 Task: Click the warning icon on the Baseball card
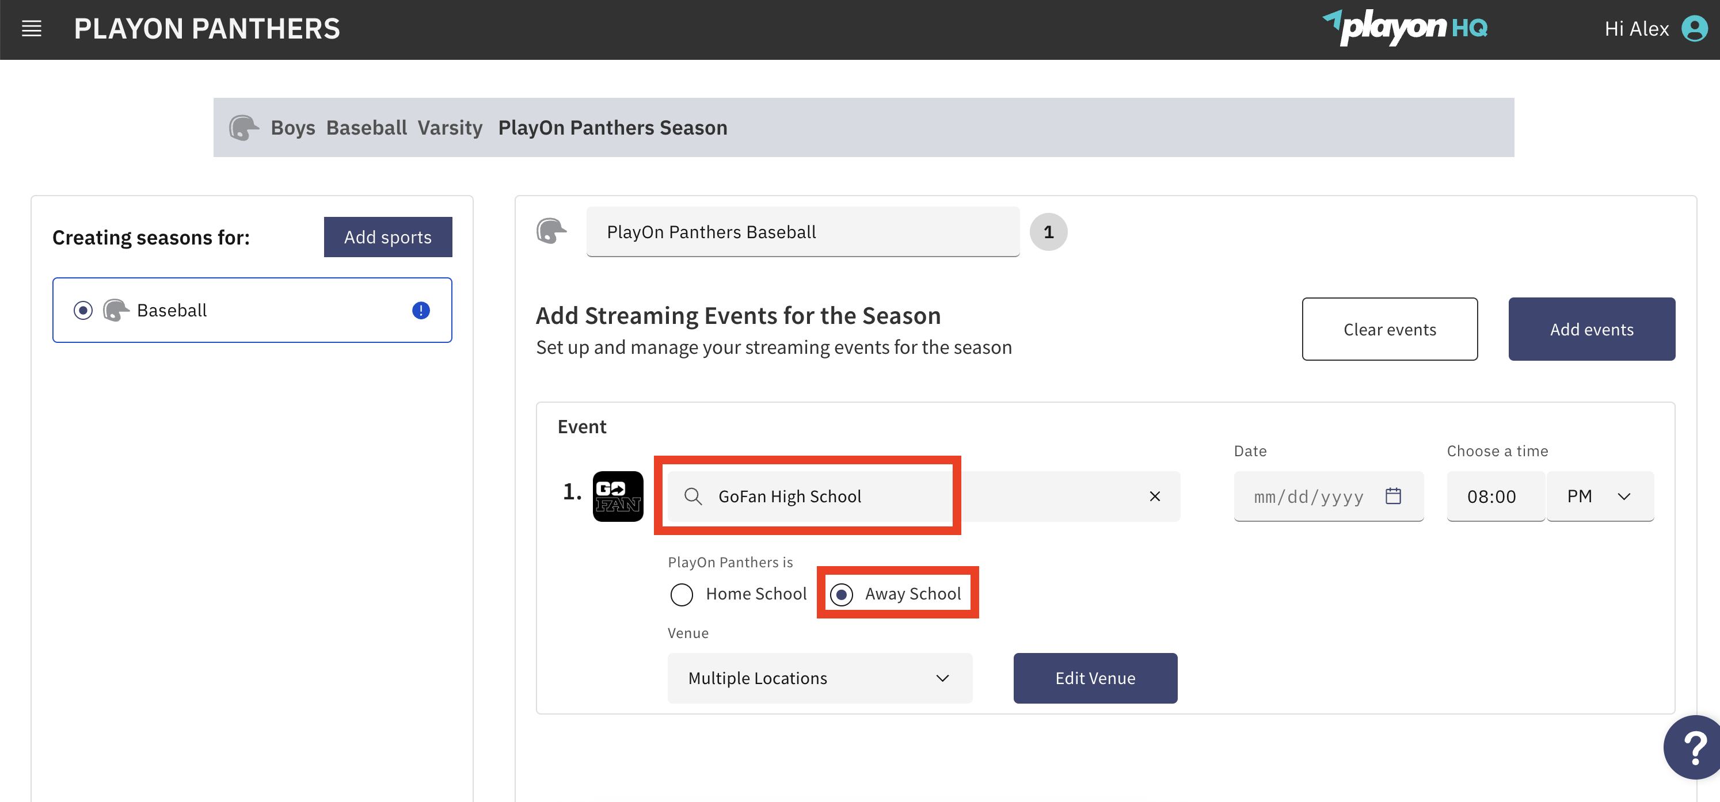[x=421, y=310]
